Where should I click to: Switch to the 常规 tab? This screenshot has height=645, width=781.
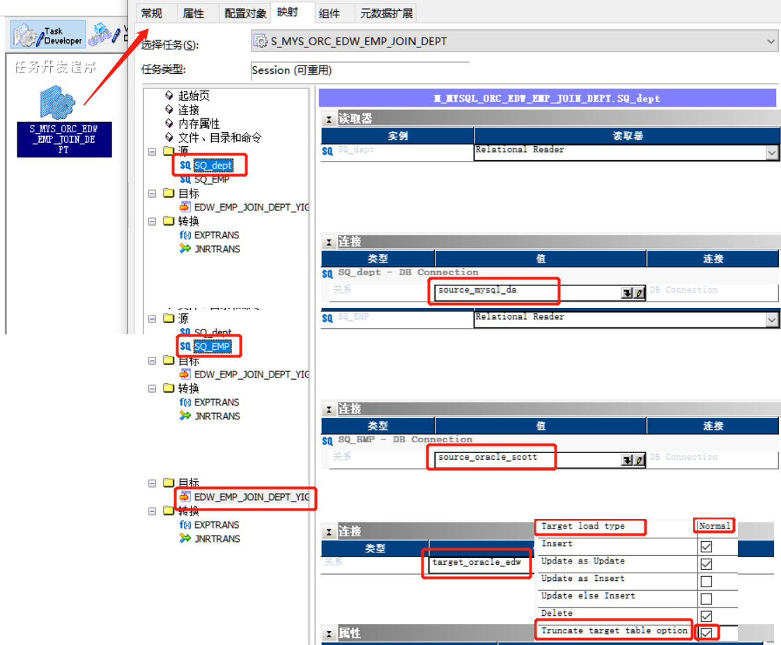point(152,13)
